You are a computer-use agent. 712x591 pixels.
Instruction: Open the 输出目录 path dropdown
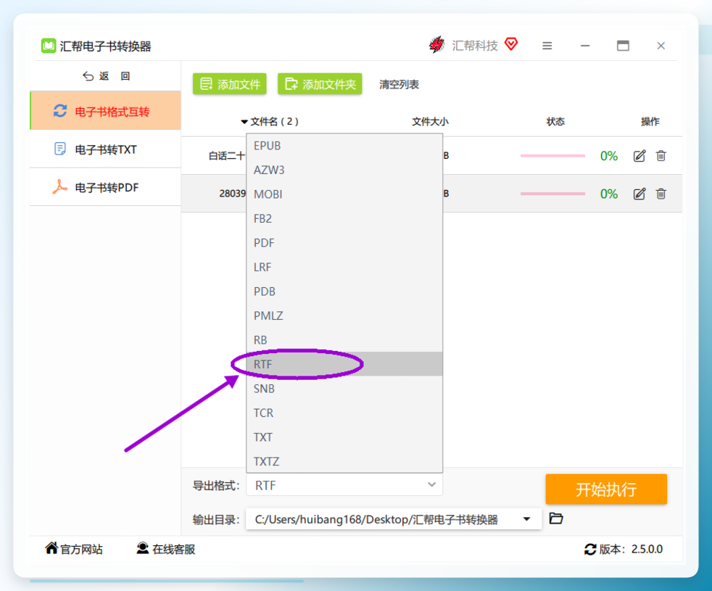(x=526, y=518)
